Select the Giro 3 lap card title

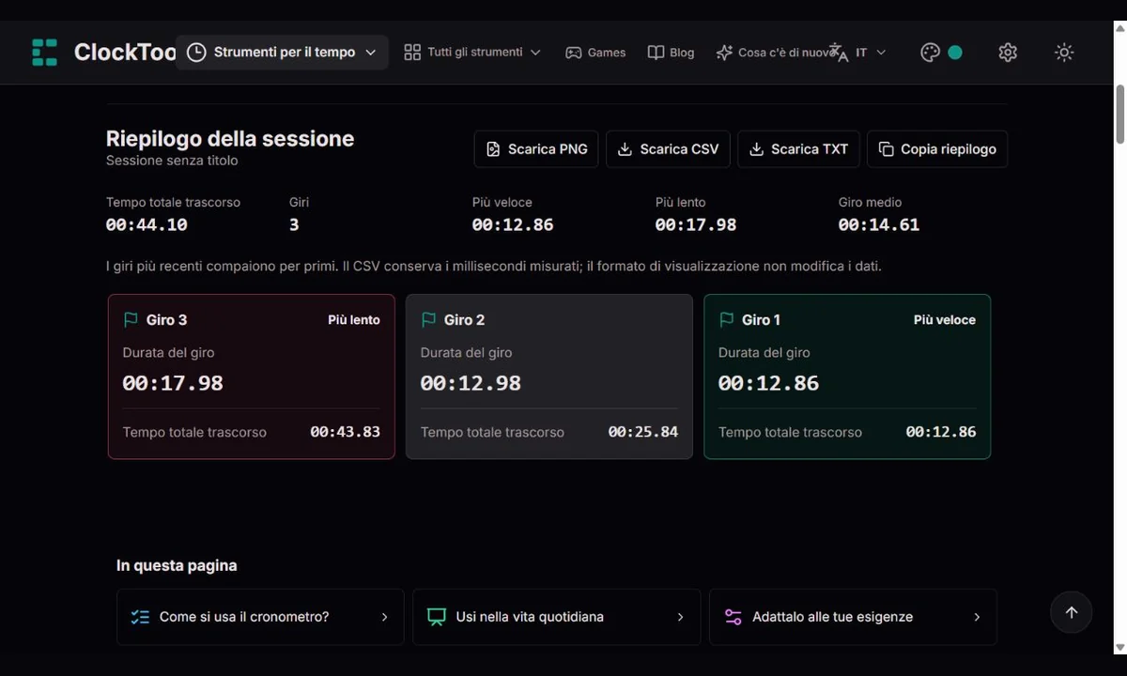pyautogui.click(x=166, y=320)
